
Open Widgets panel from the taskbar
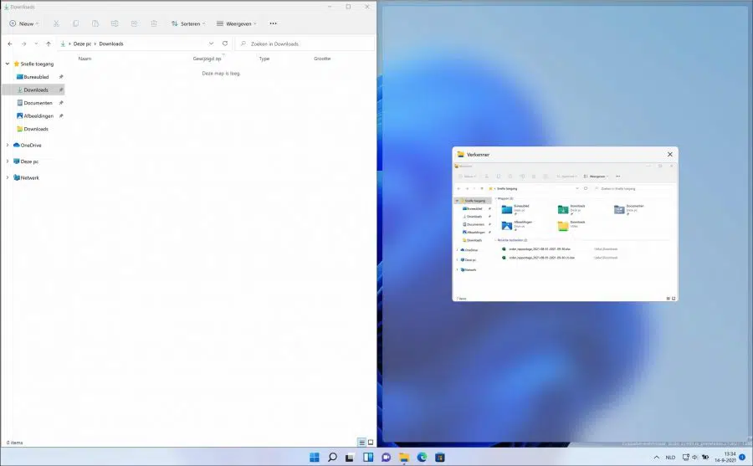pyautogui.click(x=368, y=457)
